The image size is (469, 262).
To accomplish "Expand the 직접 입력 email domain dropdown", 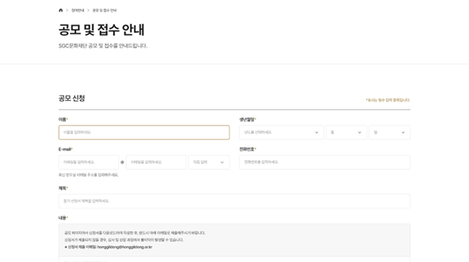I will coord(209,162).
